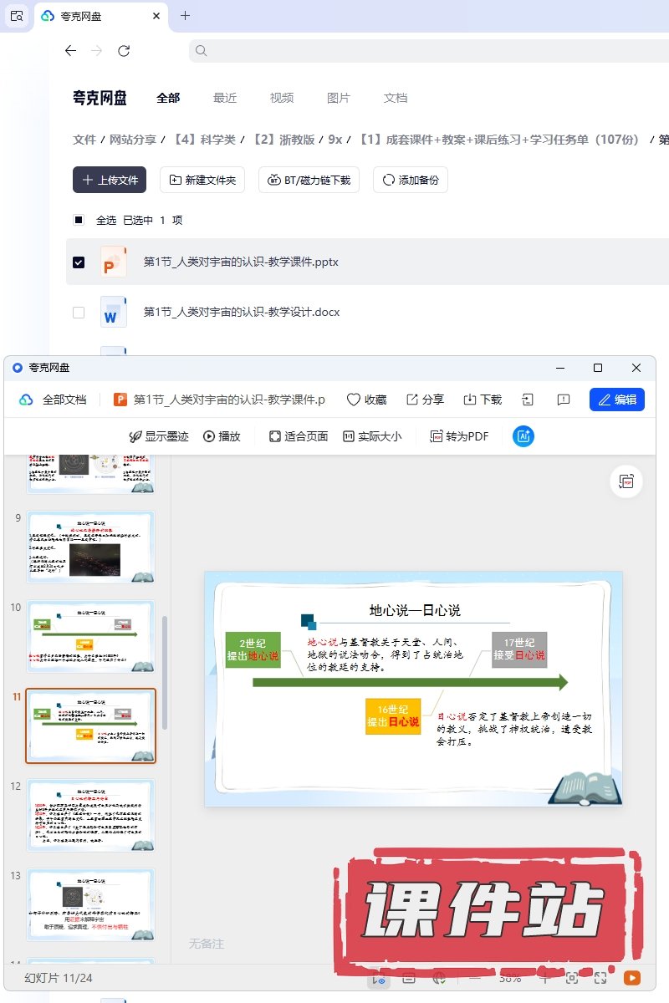Toggle the 全选 select-all checkbox

[x=79, y=221]
